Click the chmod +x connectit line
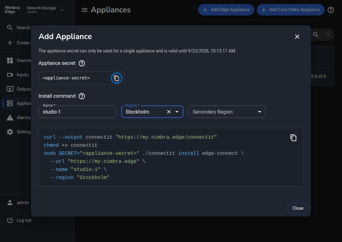 [71, 145]
